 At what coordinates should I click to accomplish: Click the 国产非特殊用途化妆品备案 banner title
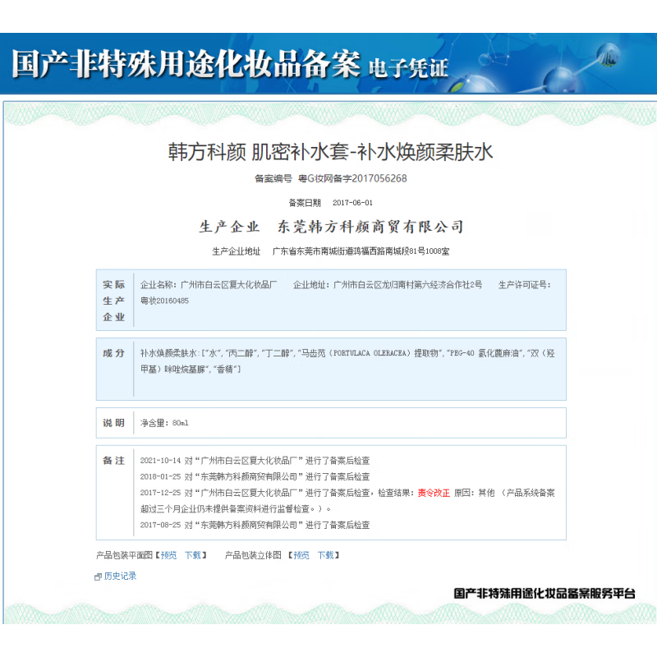(186, 64)
